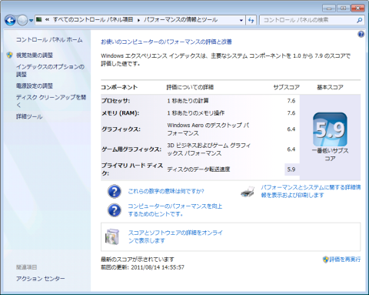
Task: Click the Back navigation arrow button
Action: pos(10,20)
